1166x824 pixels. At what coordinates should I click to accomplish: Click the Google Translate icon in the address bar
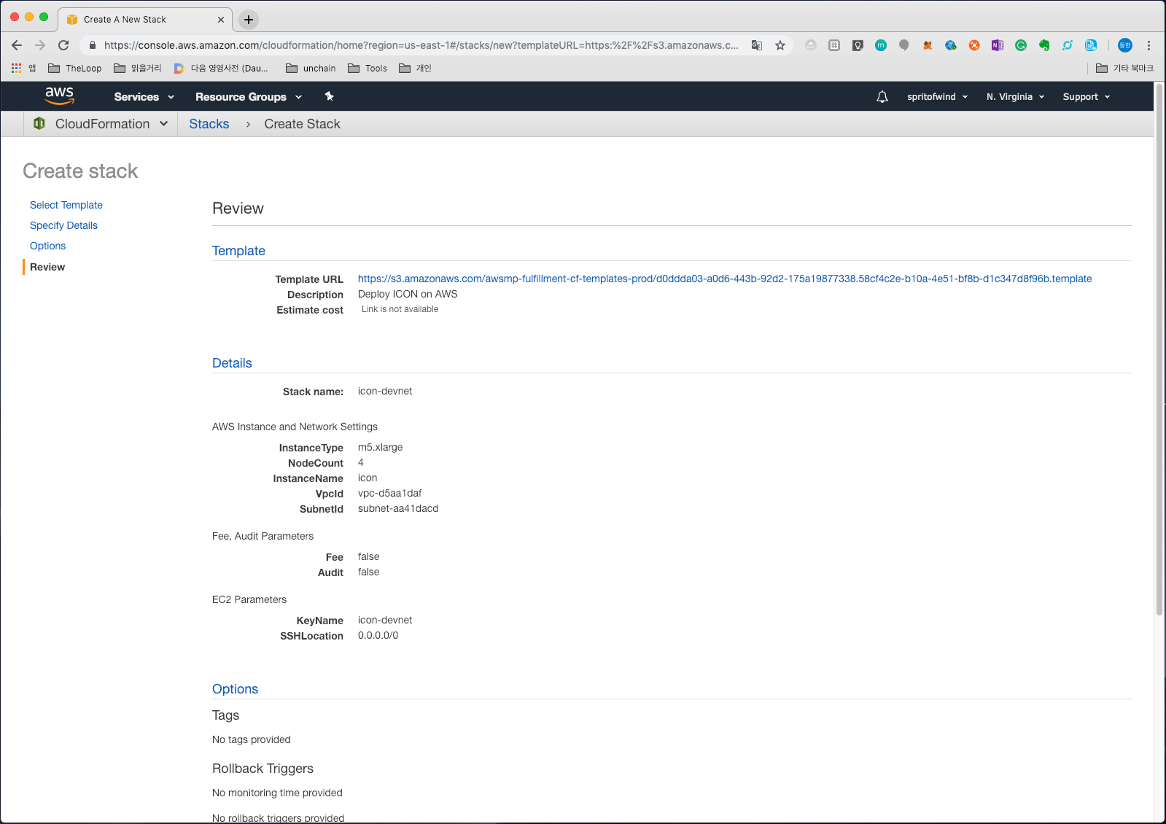(x=757, y=45)
